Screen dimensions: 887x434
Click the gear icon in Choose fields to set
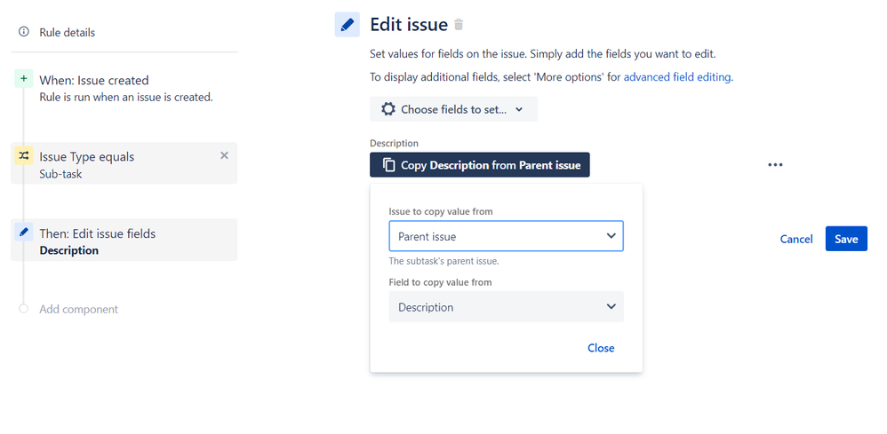[x=388, y=109]
